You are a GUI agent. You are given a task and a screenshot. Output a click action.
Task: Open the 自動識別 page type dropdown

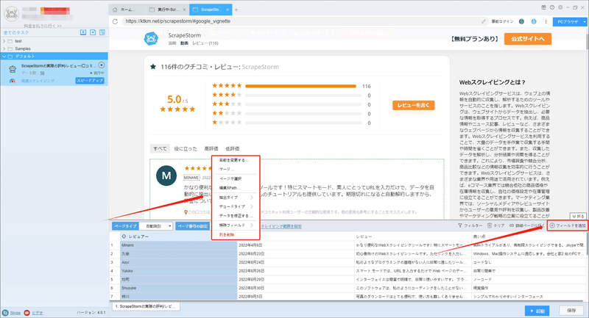[156, 226]
